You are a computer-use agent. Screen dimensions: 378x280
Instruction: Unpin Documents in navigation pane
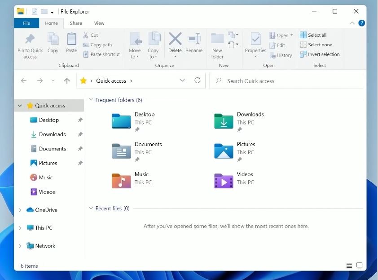click(80, 149)
